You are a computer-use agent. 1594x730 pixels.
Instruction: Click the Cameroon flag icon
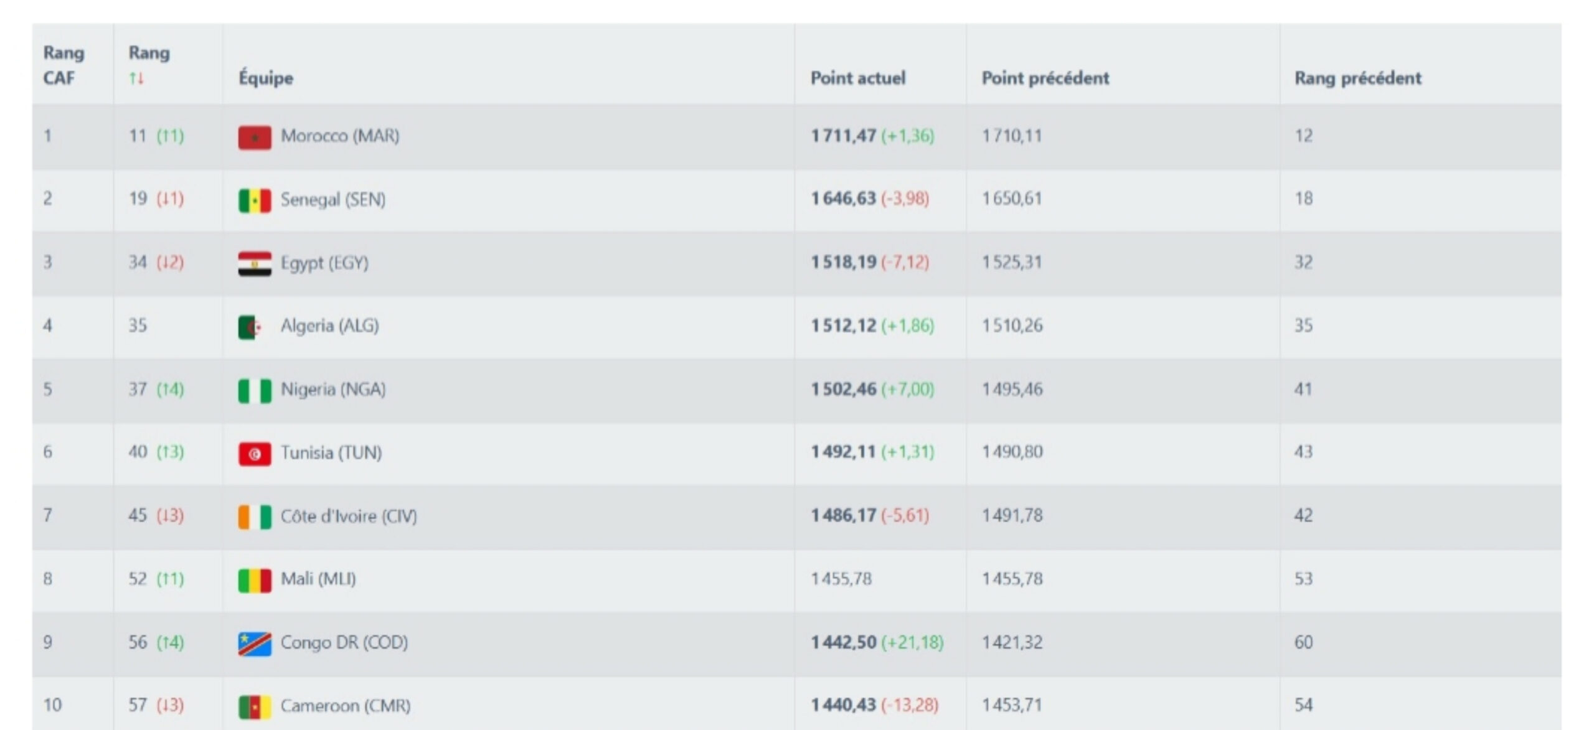(255, 707)
